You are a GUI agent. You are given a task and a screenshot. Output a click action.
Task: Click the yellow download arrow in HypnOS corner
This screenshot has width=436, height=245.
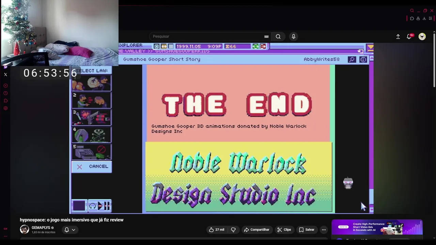[370, 48]
